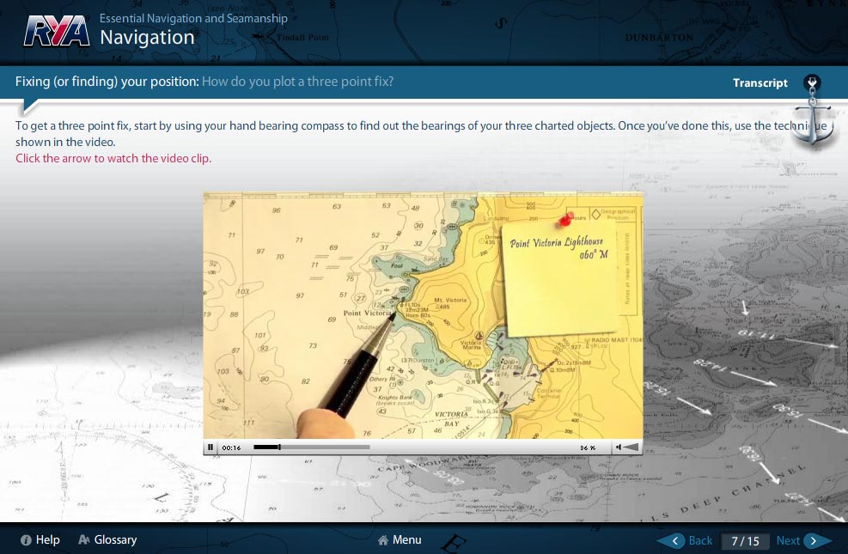Click the 7 / 15 page indicator
Viewport: 848px width, 554px height.
(745, 541)
